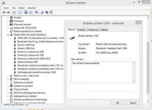Image resolution: width=152 pixels, height=110 pixels.
Task: Click the status box scroll down arrow
Action: click(x=133, y=81)
